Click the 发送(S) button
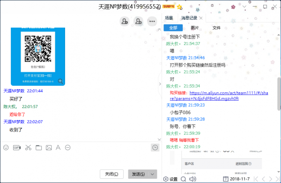The image size is (281, 183). click(x=138, y=174)
